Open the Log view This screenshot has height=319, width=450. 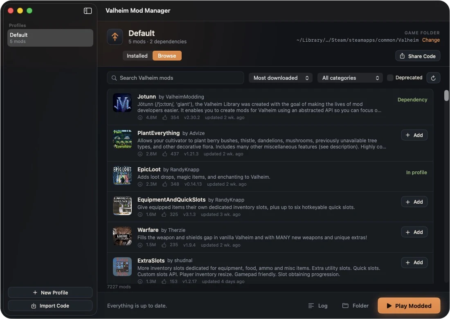318,306
